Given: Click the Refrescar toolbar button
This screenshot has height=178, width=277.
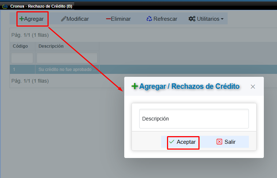Looking at the screenshot, I should click(x=162, y=19).
